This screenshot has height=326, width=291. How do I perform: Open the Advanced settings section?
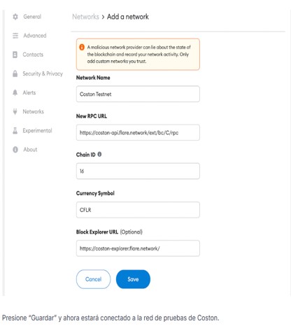click(35, 36)
